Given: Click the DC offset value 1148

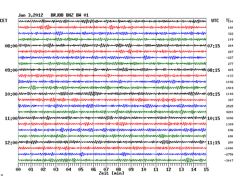Looking at the screenshot, I should 230,94.
